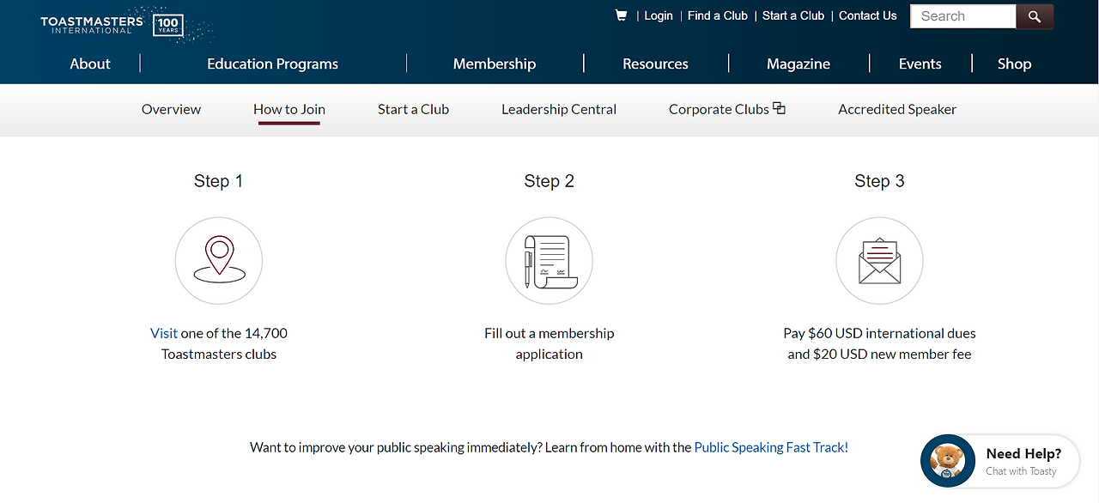Select the How to Join tab
The image size is (1099, 503).
click(x=289, y=109)
